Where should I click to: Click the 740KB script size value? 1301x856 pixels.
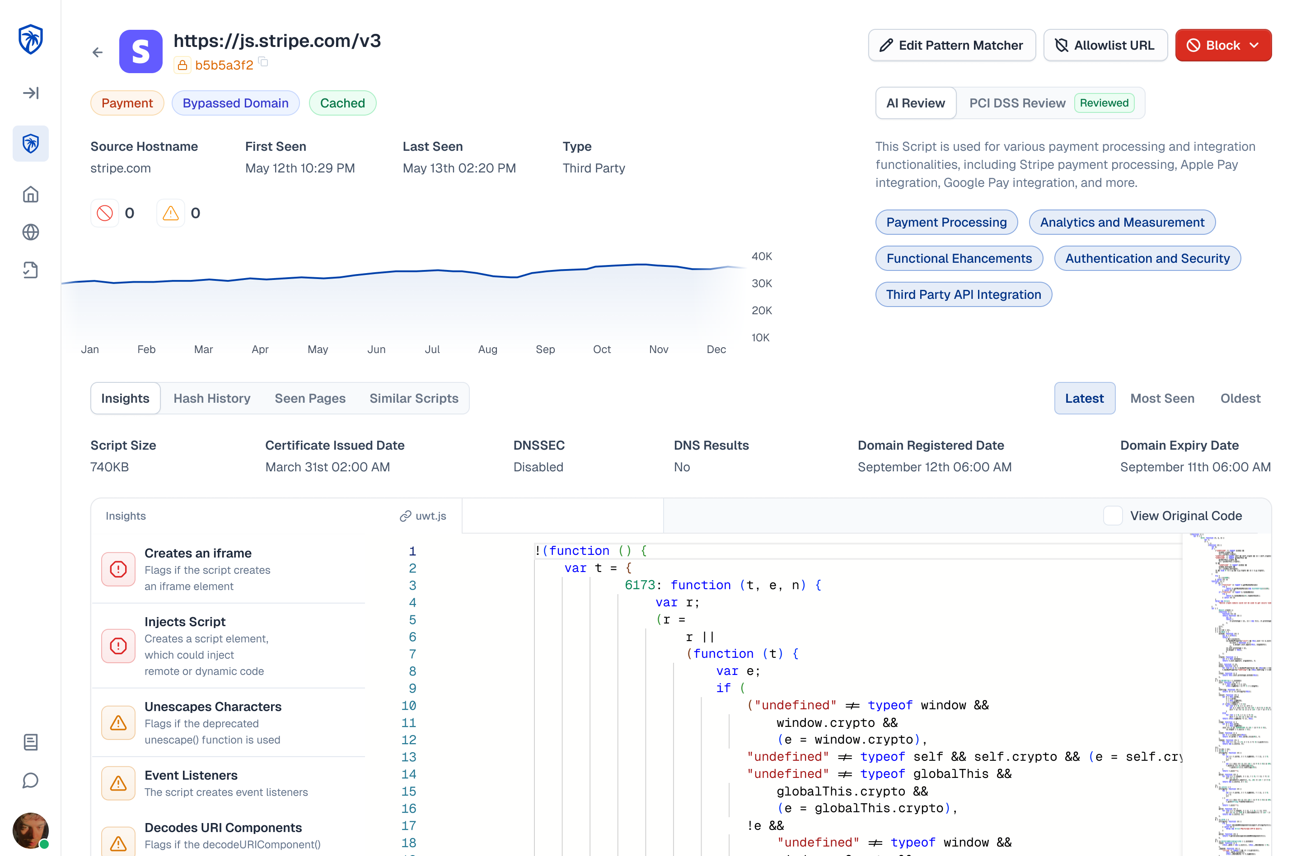click(109, 467)
